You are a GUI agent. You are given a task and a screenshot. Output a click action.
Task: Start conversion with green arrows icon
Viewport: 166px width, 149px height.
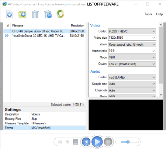(x=60, y=14)
